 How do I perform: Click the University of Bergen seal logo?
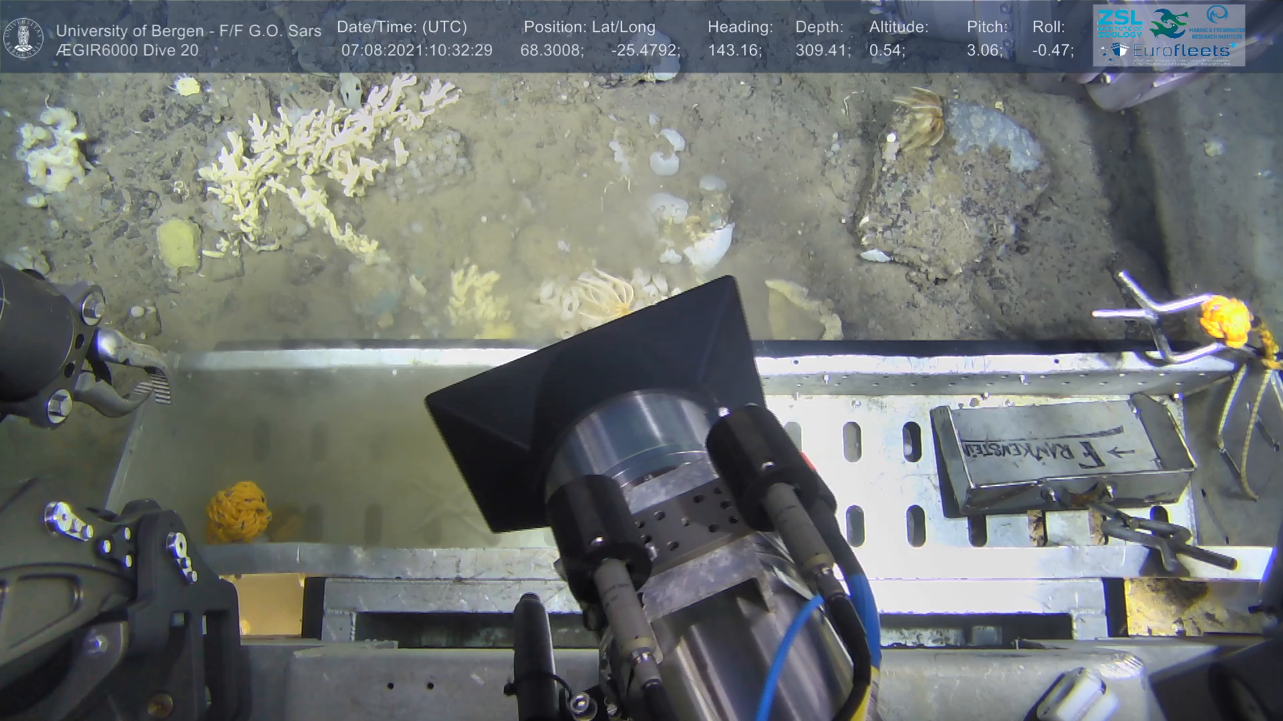pyautogui.click(x=23, y=38)
